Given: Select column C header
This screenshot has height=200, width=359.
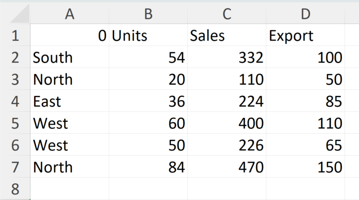Looking at the screenshot, I should (x=227, y=14).
